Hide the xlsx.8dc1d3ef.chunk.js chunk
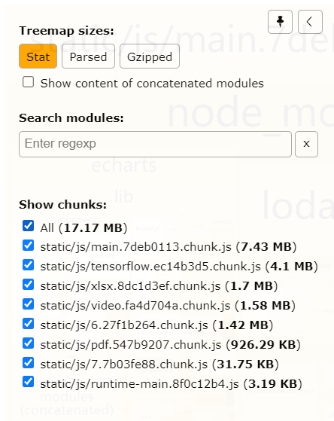The width and height of the screenshot is (334, 421). (28, 285)
